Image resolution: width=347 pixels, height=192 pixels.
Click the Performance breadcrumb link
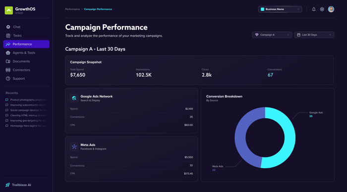72,9
